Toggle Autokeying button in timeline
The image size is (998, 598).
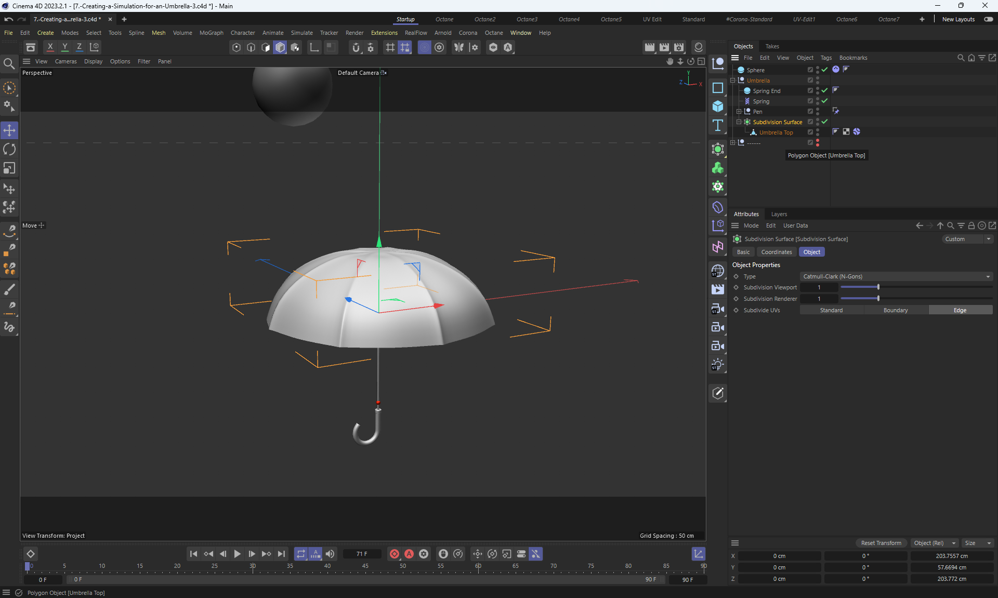[x=409, y=554]
